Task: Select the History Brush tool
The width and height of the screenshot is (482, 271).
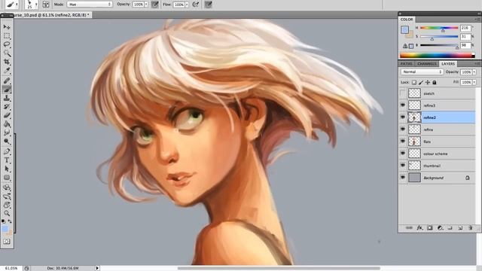Action: pyautogui.click(x=7, y=107)
